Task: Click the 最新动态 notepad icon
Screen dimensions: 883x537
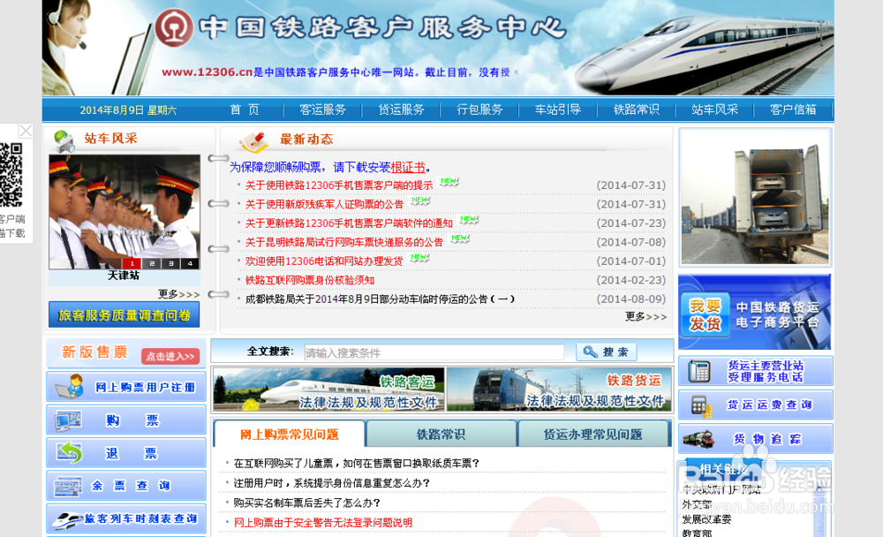Action: click(253, 140)
